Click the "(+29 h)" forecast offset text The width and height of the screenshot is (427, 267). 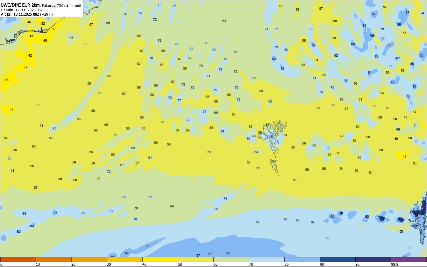click(47, 14)
